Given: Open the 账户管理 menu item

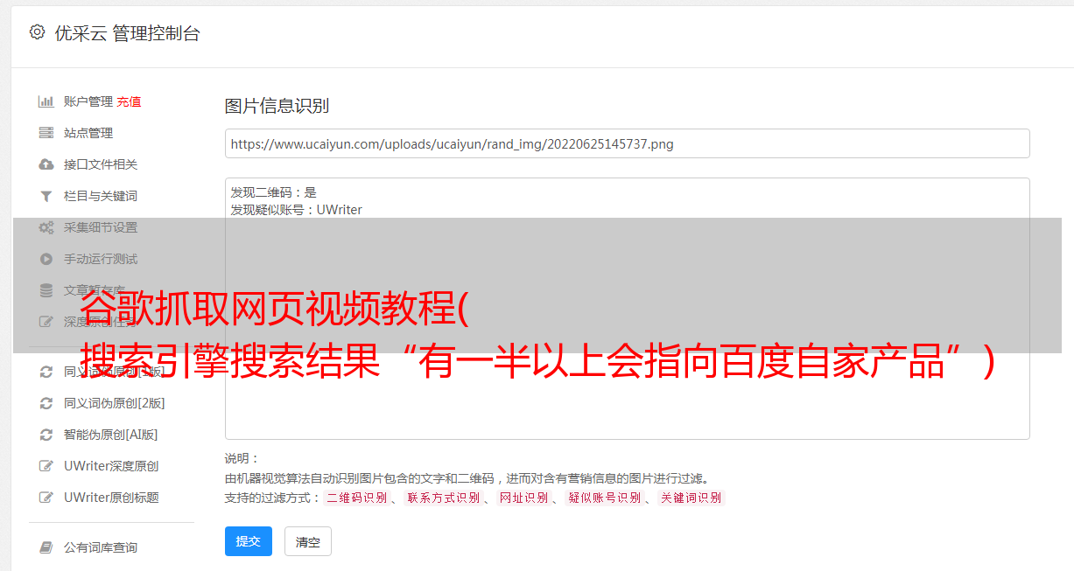Looking at the screenshot, I should point(88,101).
